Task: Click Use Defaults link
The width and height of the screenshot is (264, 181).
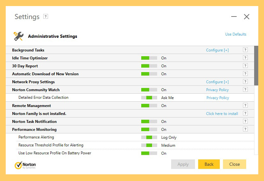Action: [236, 34]
